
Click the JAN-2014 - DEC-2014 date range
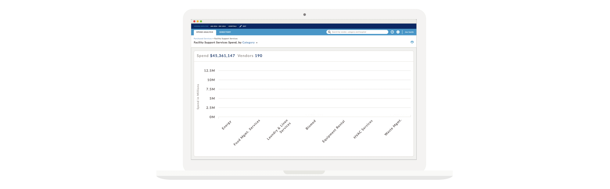tap(218, 26)
